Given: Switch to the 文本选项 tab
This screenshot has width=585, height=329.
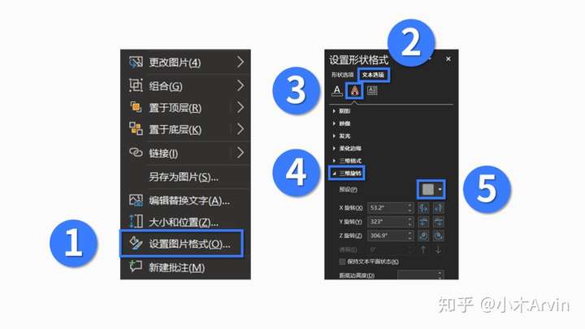Looking at the screenshot, I should point(373,75).
